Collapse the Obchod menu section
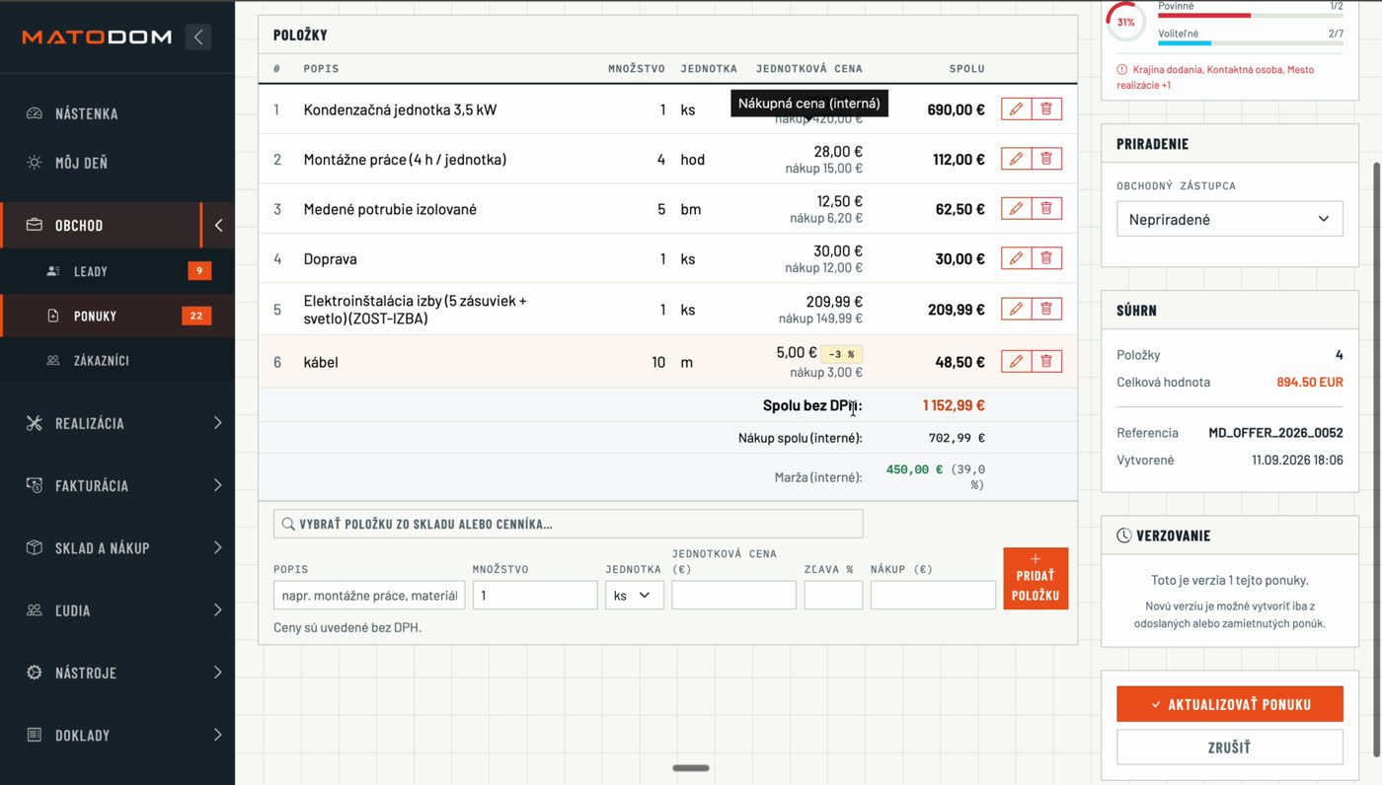 218,225
